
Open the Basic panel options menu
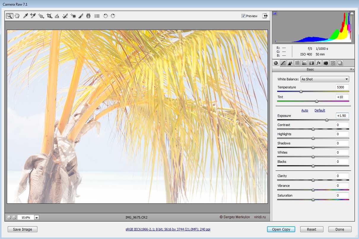352,69
